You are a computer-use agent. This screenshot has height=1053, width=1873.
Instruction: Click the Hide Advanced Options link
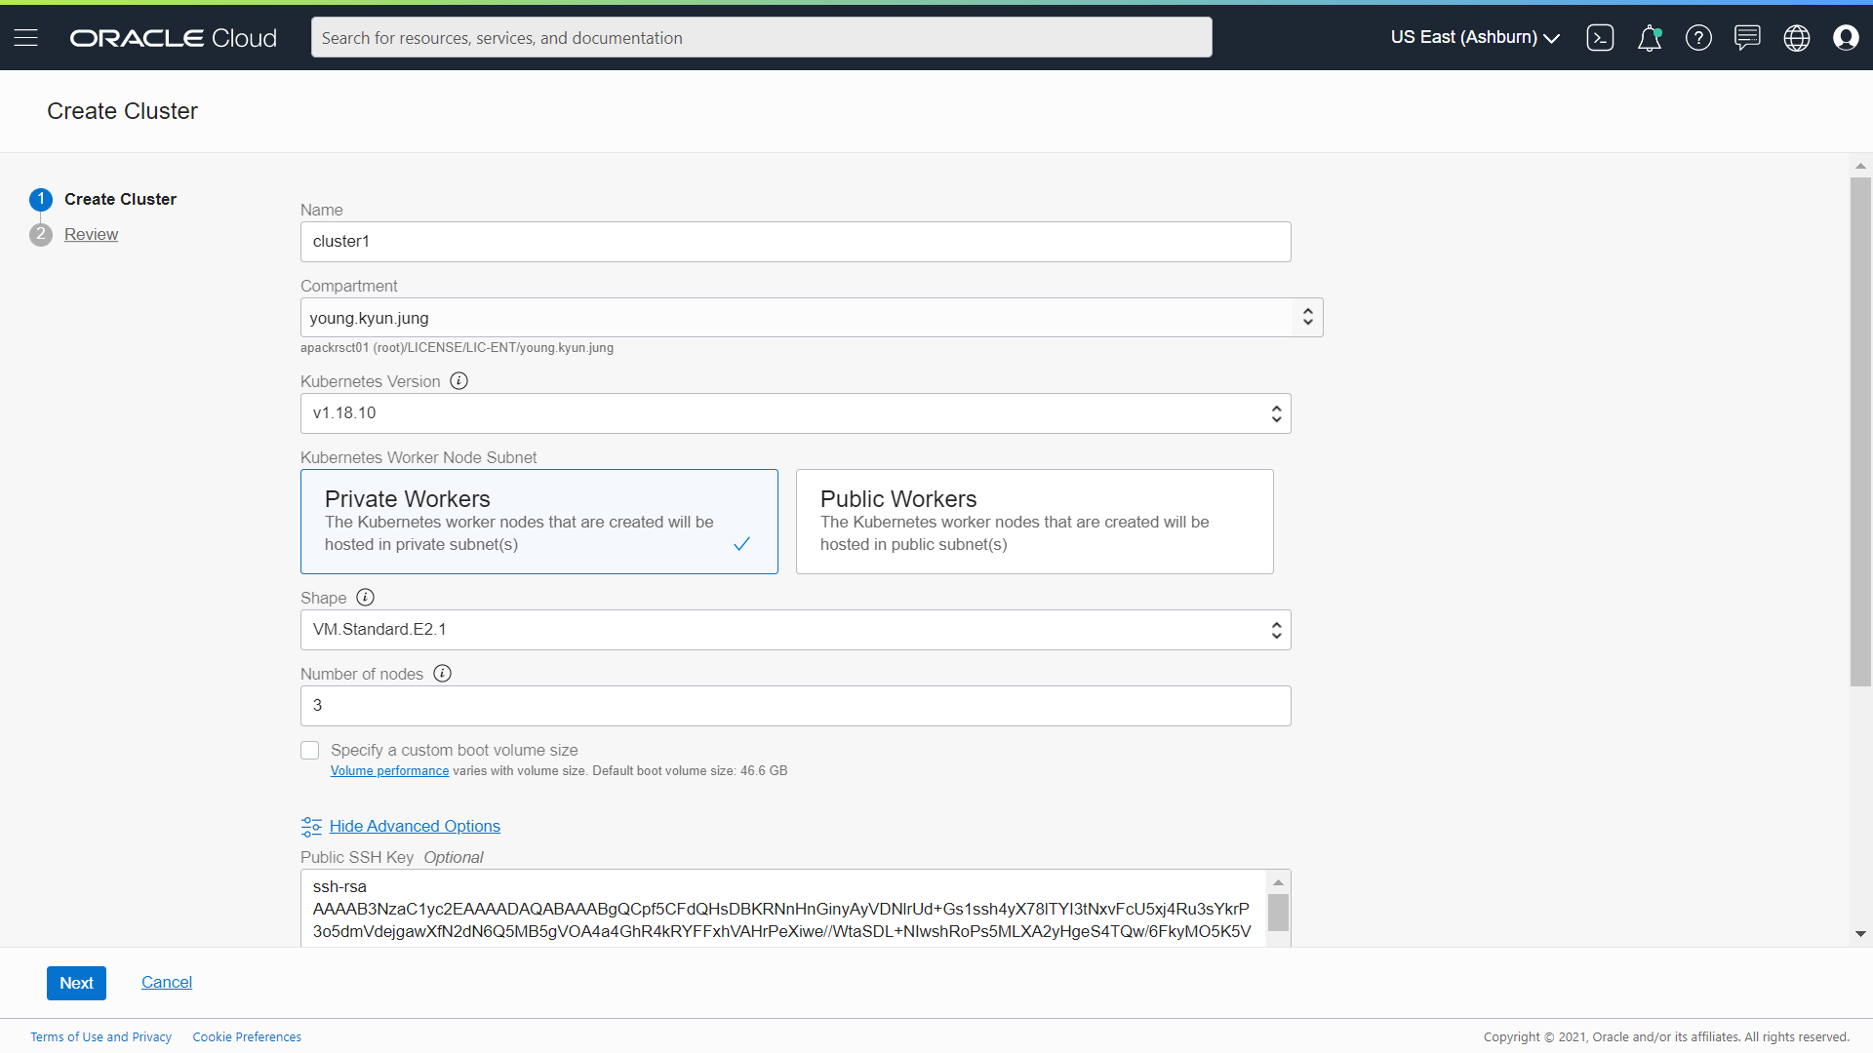click(x=415, y=826)
